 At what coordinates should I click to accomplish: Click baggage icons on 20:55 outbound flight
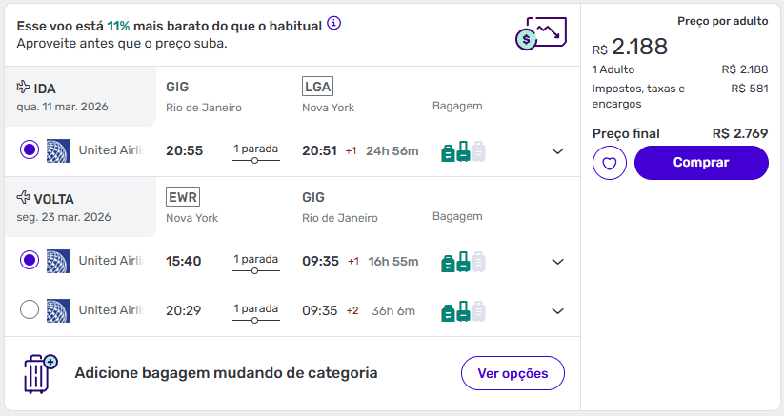tap(463, 150)
